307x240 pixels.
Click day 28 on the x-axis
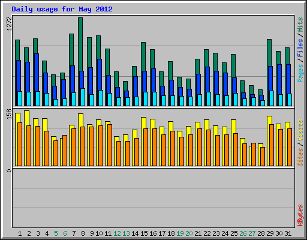(261, 233)
